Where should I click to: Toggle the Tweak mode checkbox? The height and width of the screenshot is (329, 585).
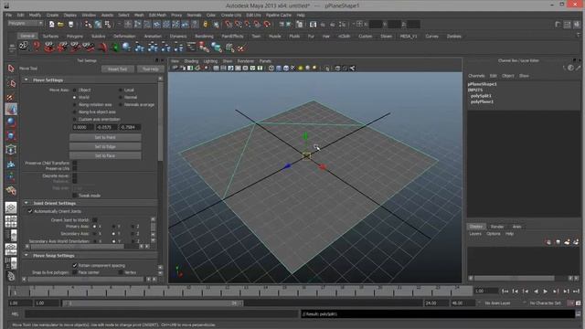pyautogui.click(x=75, y=196)
